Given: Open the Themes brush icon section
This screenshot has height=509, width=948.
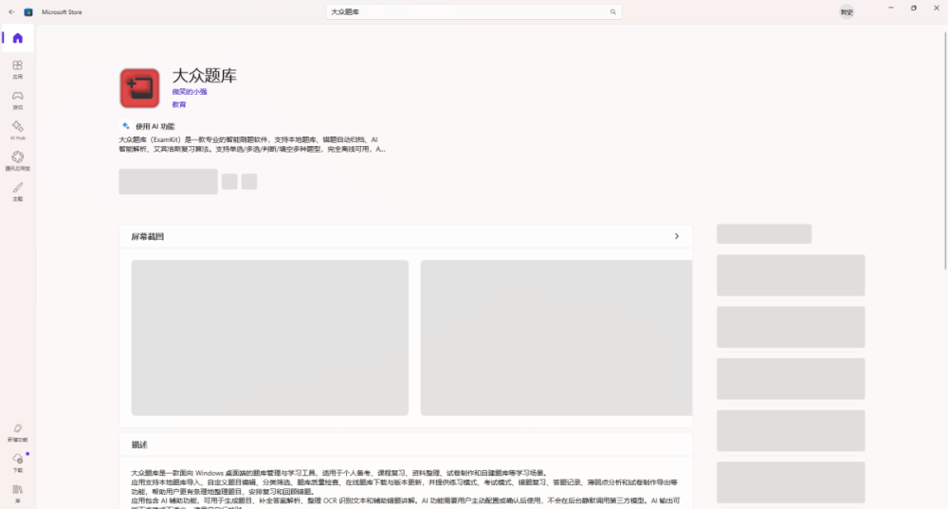Looking at the screenshot, I should point(17,191).
